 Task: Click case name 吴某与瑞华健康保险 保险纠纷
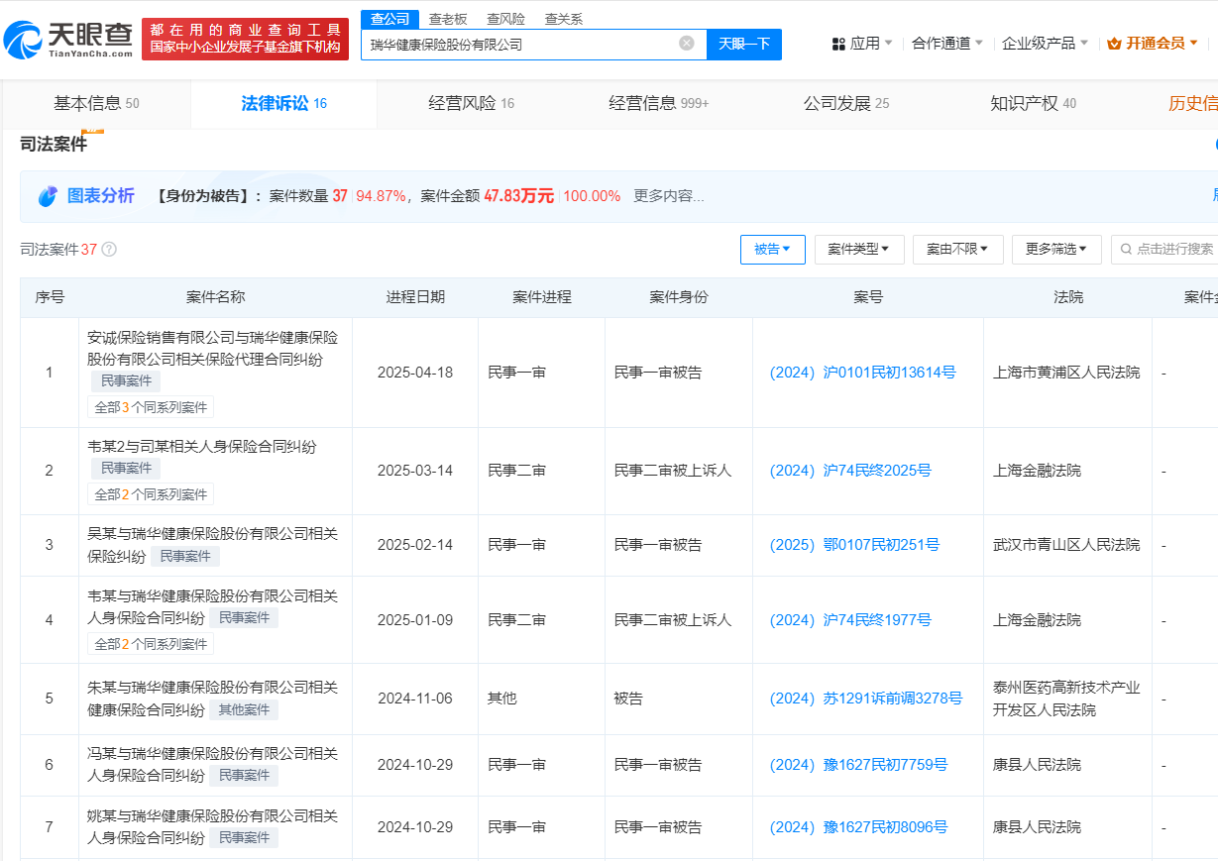pos(212,545)
